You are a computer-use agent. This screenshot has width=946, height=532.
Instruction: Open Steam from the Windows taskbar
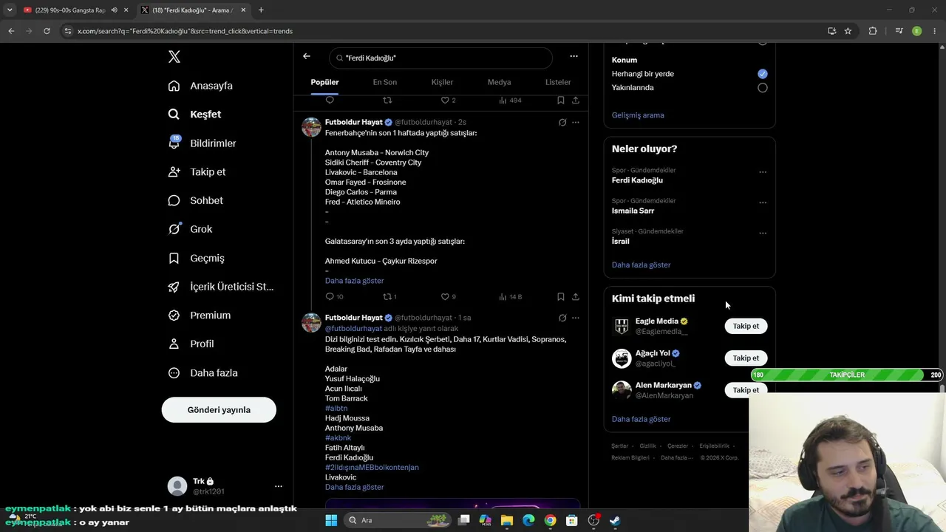click(x=614, y=520)
